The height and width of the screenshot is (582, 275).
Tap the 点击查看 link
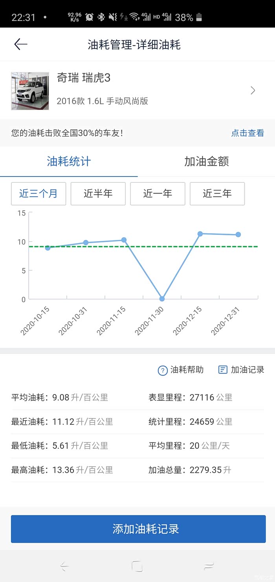pyautogui.click(x=247, y=133)
